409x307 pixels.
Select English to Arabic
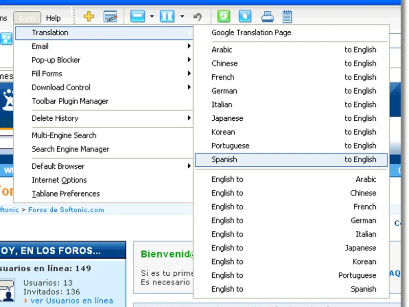(291, 180)
